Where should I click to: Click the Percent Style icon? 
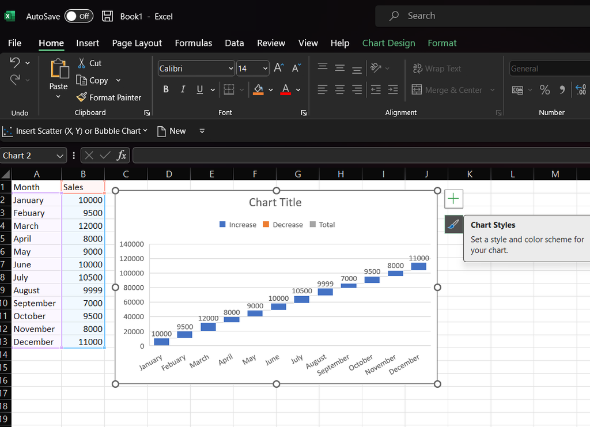coord(544,89)
